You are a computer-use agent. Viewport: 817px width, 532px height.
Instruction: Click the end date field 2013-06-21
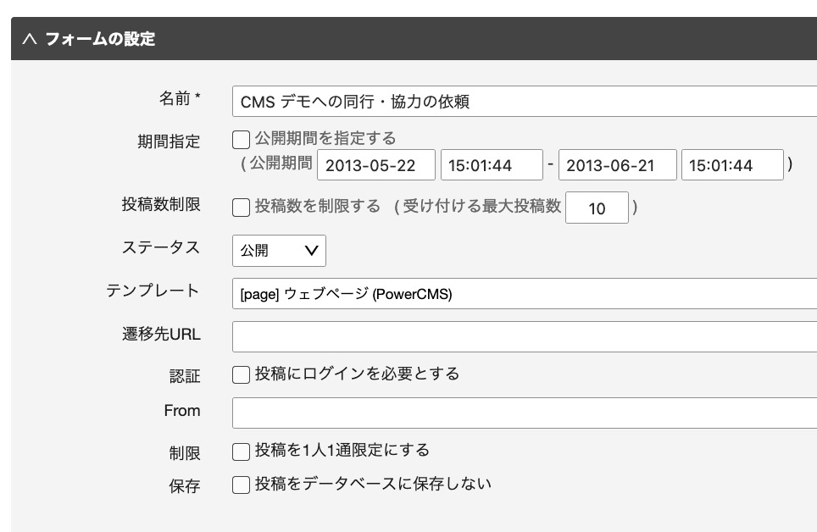618,165
